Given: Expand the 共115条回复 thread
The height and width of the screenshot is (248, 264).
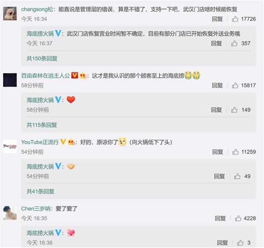Looking at the screenshot, I should (x=42, y=125).
